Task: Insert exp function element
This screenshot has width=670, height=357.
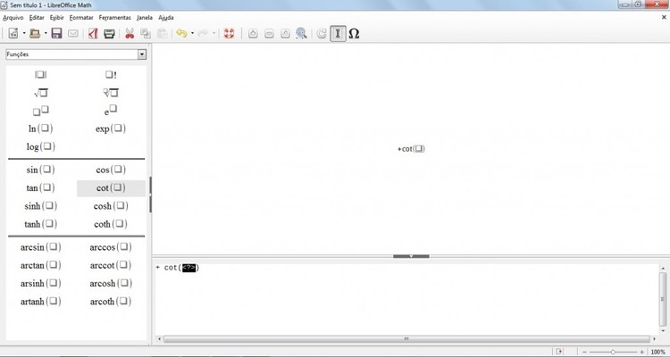Action: pos(111,129)
